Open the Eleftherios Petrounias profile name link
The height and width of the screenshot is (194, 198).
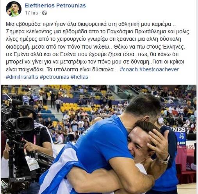[x=55, y=5]
